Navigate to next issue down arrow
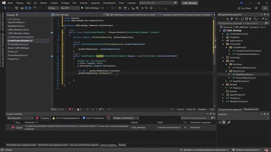This screenshot has height=152, width=271. click(93, 109)
